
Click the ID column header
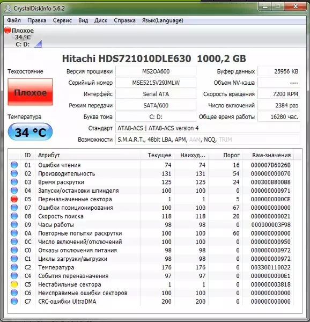coord(28,155)
